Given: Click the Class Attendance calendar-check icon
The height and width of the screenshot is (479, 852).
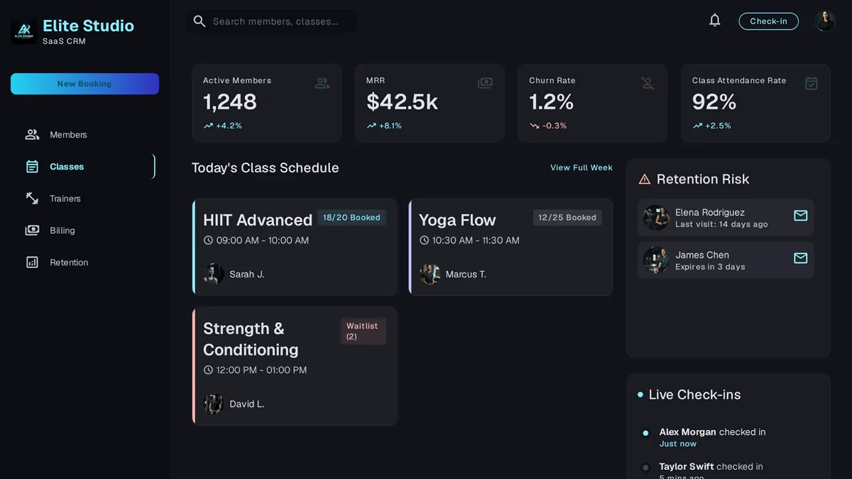Looking at the screenshot, I should [x=812, y=83].
